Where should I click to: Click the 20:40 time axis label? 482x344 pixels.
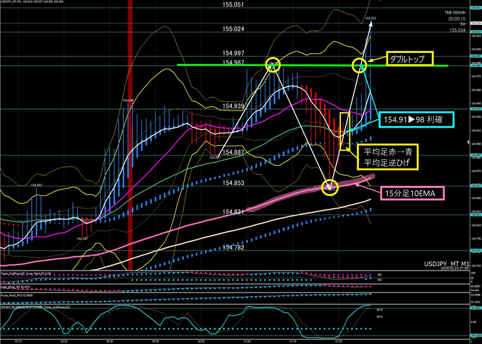click(155, 341)
